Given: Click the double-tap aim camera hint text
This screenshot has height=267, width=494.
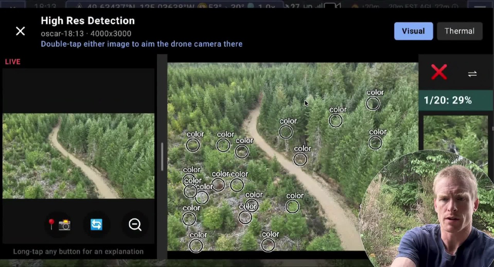Looking at the screenshot, I should (142, 44).
